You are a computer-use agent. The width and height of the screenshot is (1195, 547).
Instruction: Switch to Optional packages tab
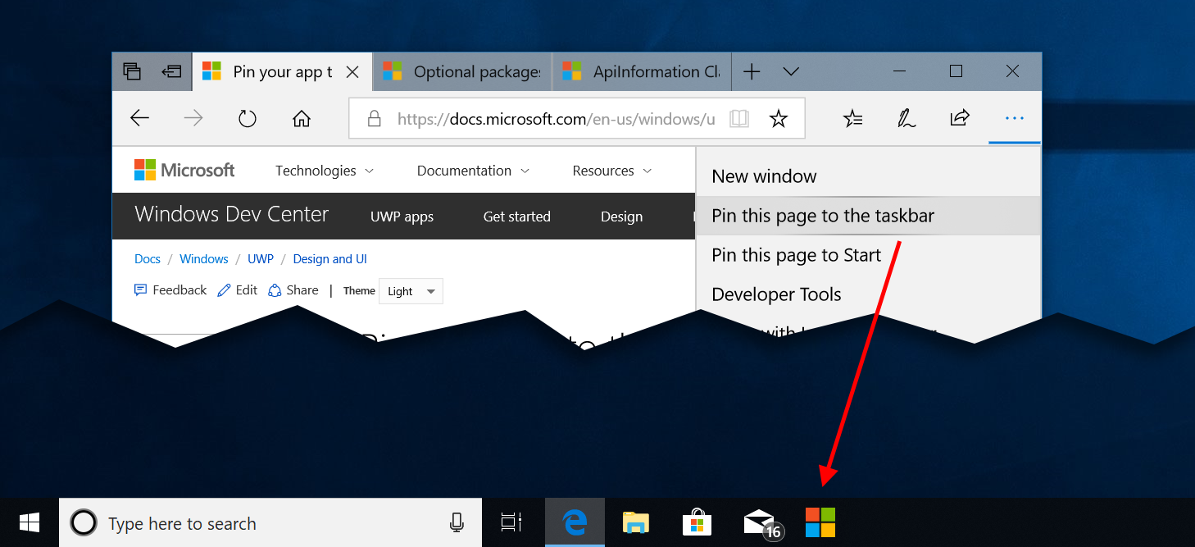(462, 71)
